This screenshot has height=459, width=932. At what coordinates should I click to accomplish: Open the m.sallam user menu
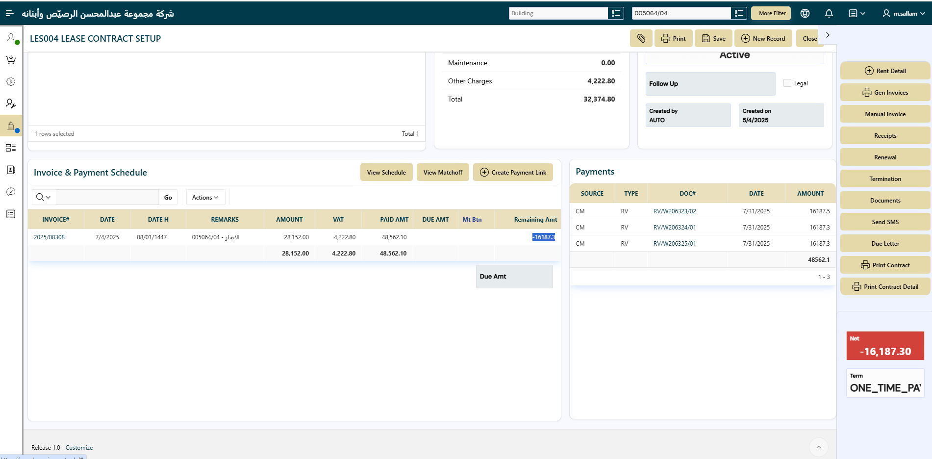[x=904, y=13]
